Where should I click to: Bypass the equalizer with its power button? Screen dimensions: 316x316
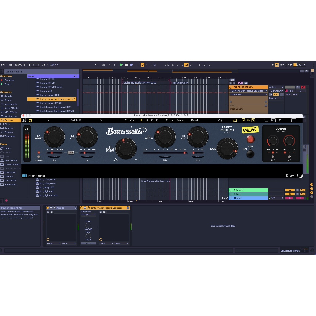(30, 120)
